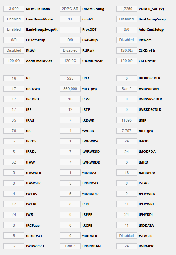Click the Cmd2T 1T field

pos(70,19)
